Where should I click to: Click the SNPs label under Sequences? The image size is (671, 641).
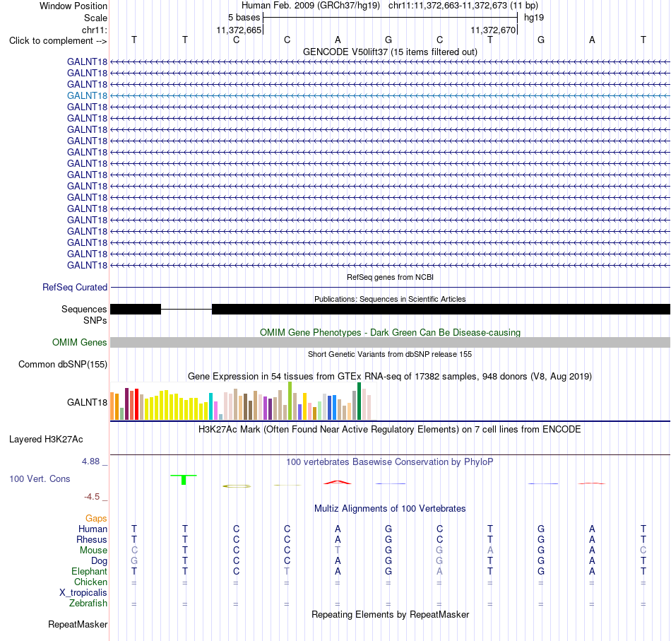coord(95,320)
